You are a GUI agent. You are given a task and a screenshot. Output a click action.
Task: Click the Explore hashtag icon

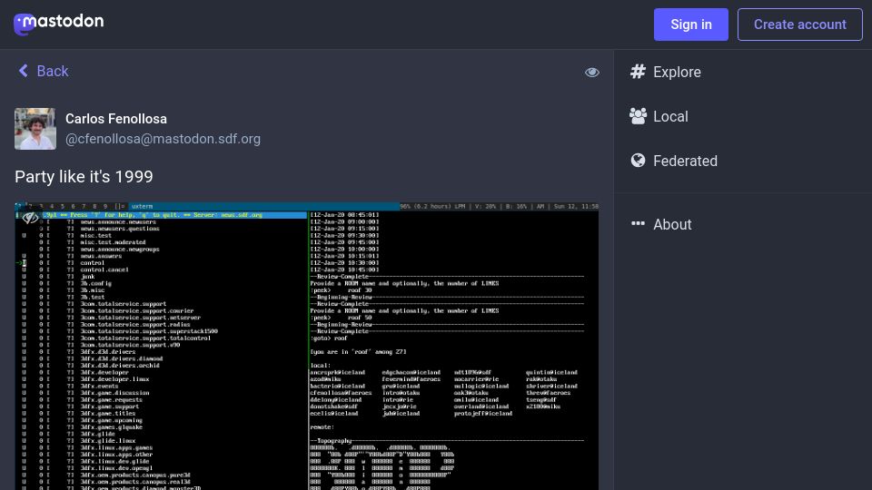[638, 72]
